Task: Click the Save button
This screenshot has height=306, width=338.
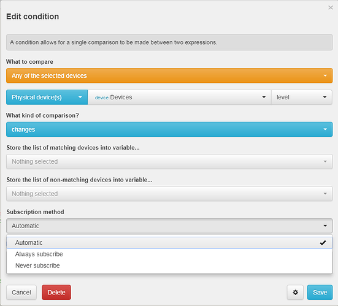Action: (x=320, y=293)
